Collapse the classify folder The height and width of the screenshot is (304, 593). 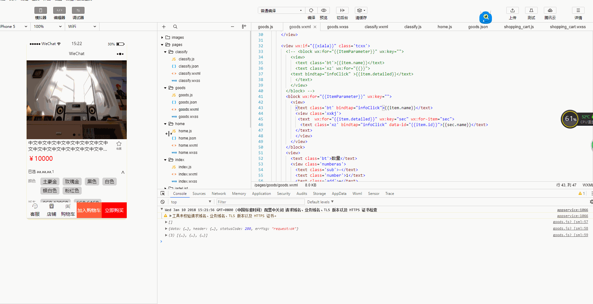(165, 52)
